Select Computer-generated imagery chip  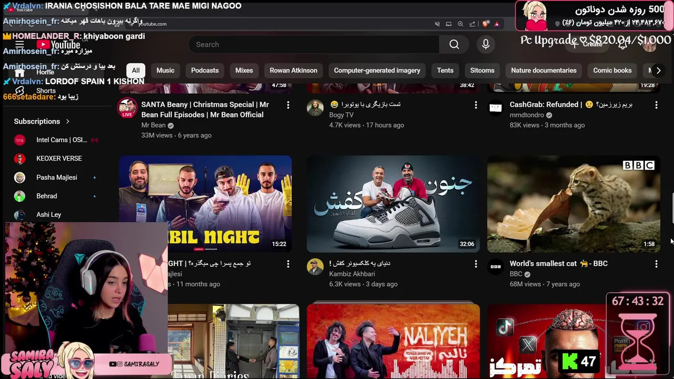point(377,71)
